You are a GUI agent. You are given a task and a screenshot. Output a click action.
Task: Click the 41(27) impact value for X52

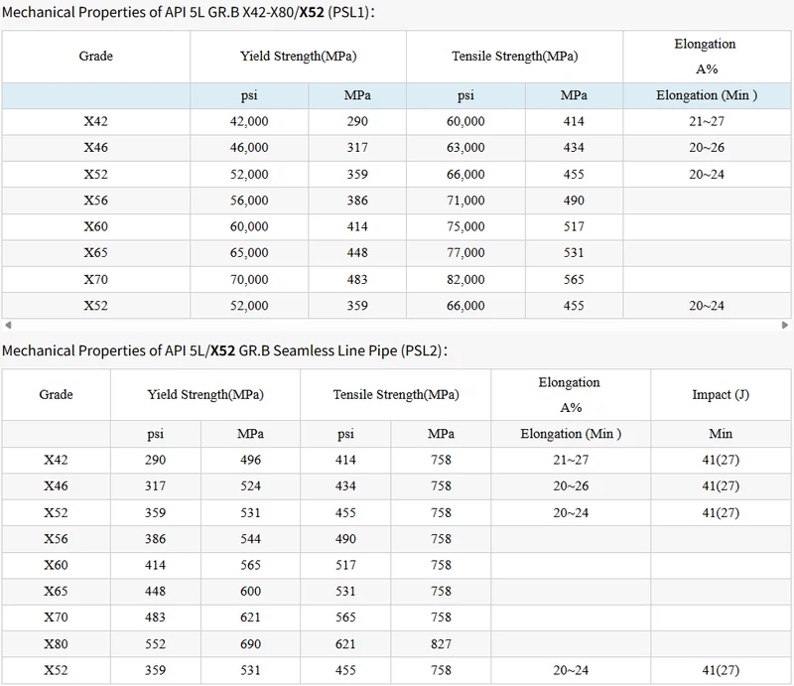pyautogui.click(x=720, y=511)
